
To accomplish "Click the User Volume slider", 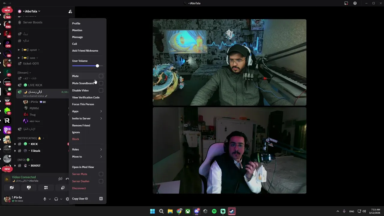I will click(x=87, y=66).
